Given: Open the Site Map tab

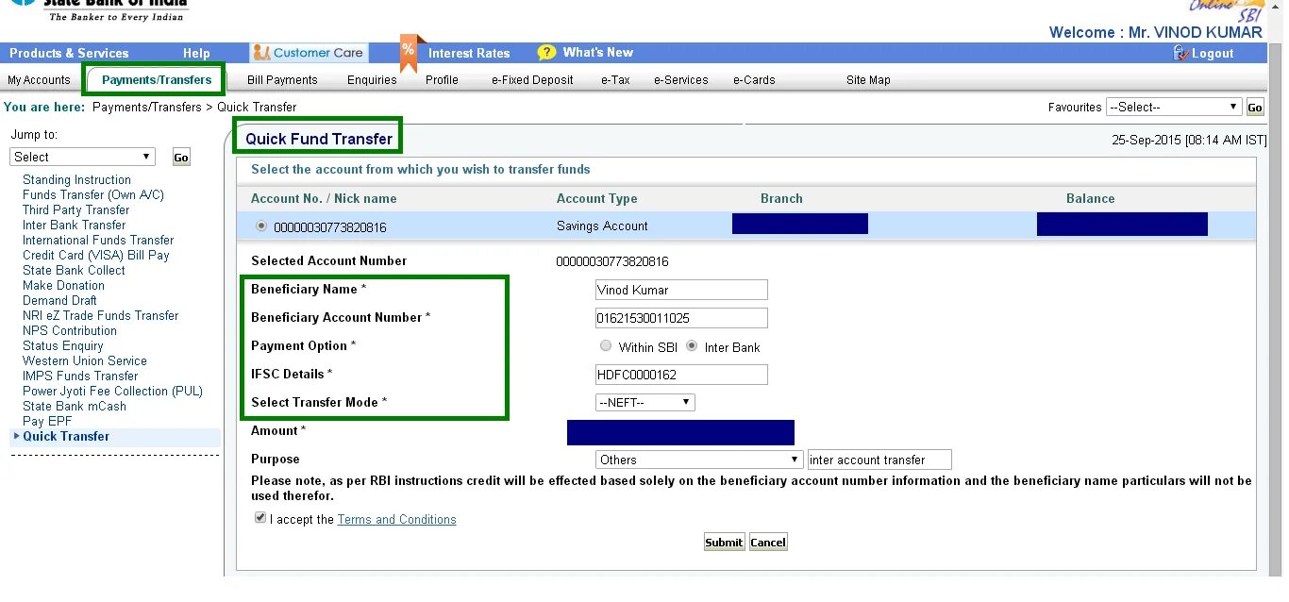Looking at the screenshot, I should point(868,80).
